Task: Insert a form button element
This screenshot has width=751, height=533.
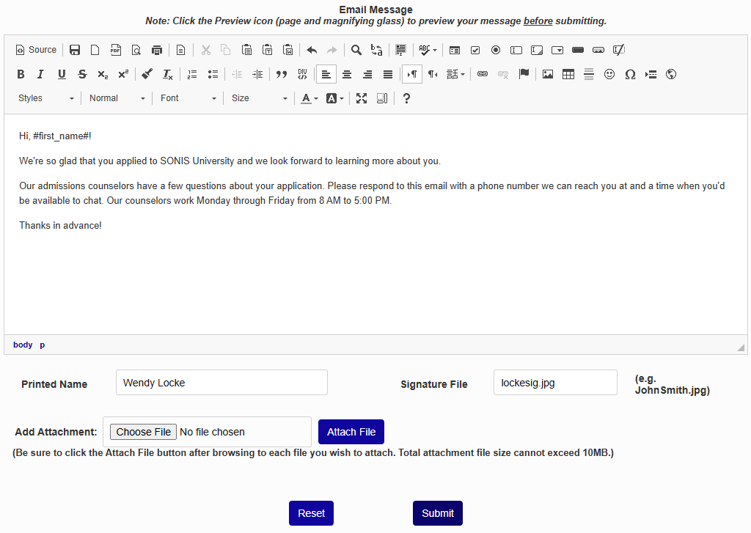Action: click(578, 50)
